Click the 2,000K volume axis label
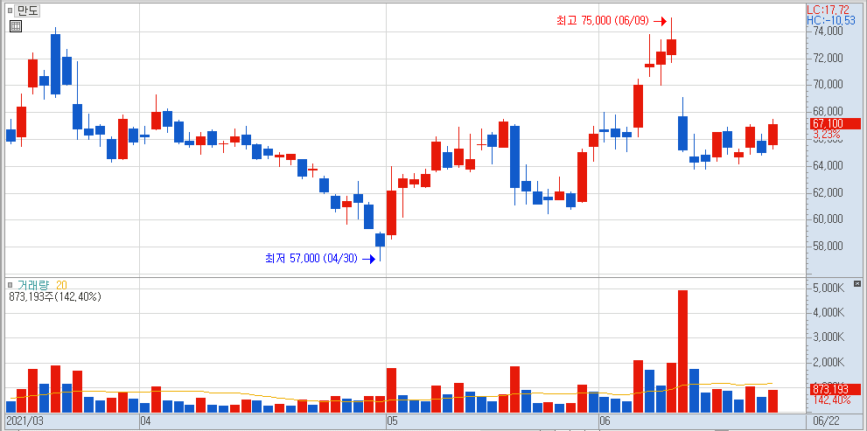Image resolution: width=867 pixels, height=431 pixels. (827, 362)
